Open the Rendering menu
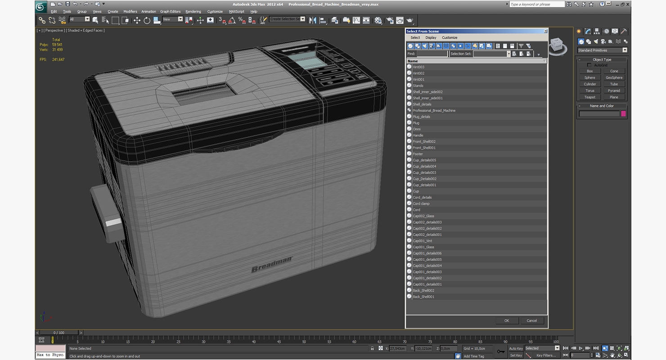This screenshot has width=666, height=360. (x=193, y=11)
